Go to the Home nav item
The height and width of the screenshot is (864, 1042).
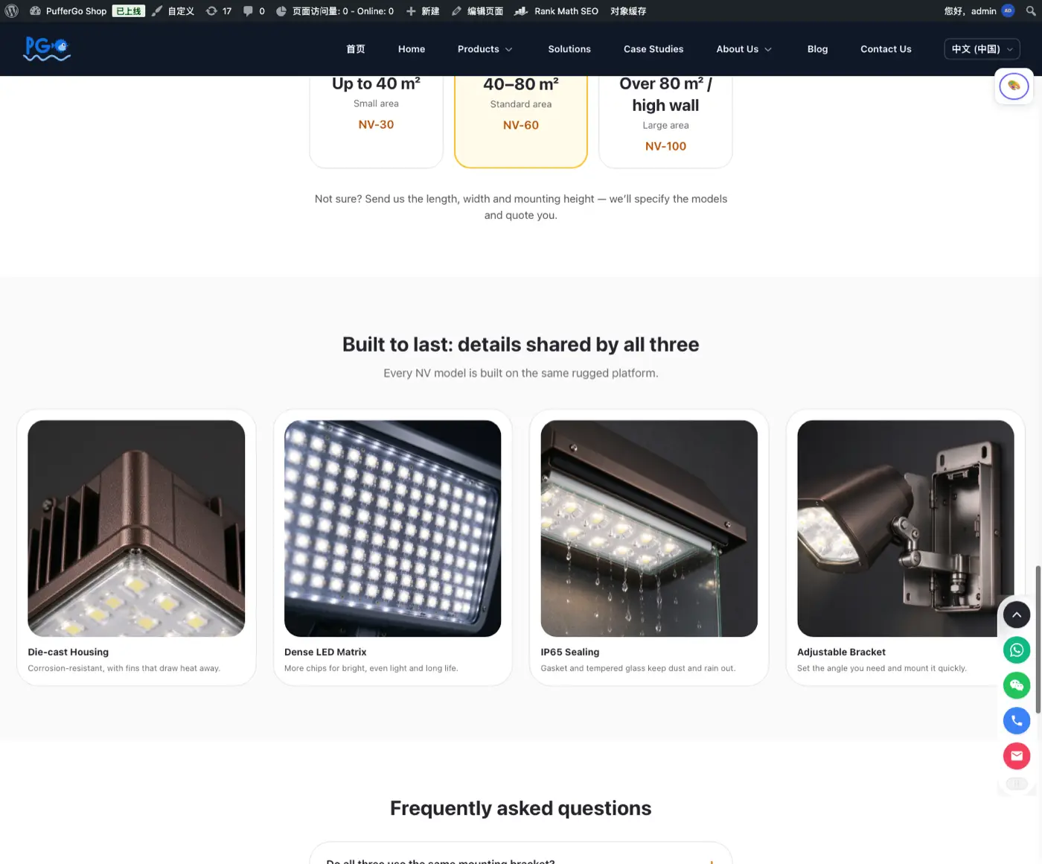coord(412,49)
